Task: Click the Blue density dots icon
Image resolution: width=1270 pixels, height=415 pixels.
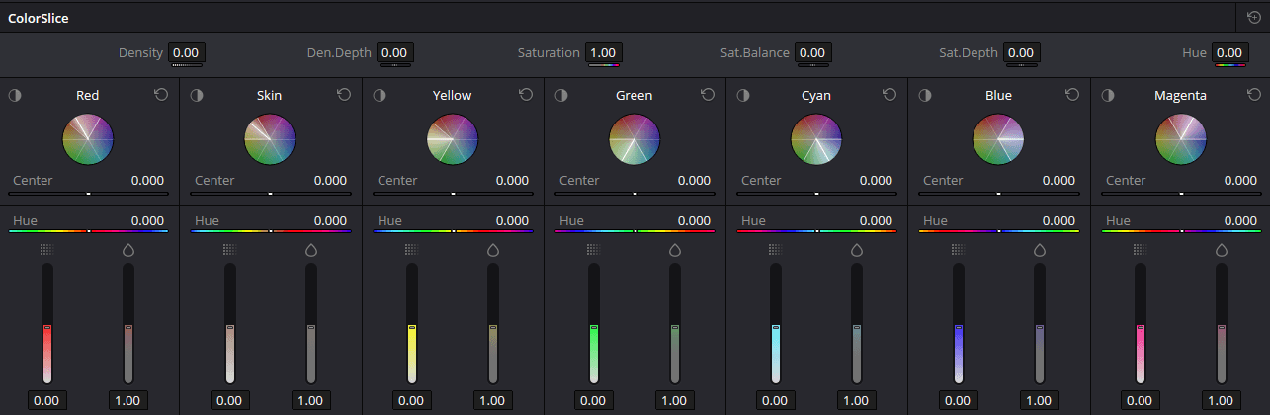Action: coord(957,250)
